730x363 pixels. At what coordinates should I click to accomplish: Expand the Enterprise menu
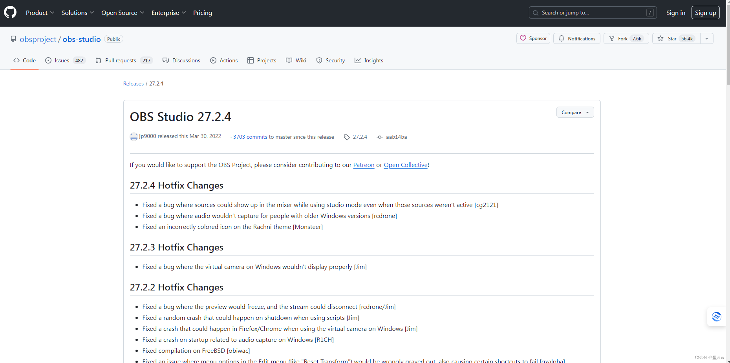pyautogui.click(x=168, y=13)
